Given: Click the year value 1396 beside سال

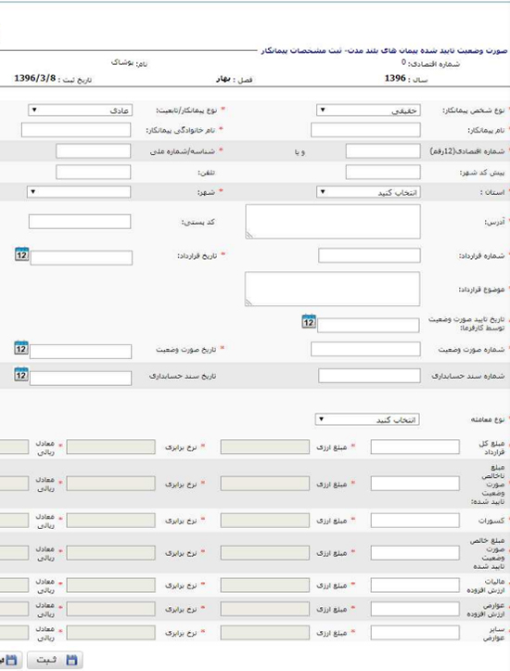Looking at the screenshot, I should pos(395,78).
